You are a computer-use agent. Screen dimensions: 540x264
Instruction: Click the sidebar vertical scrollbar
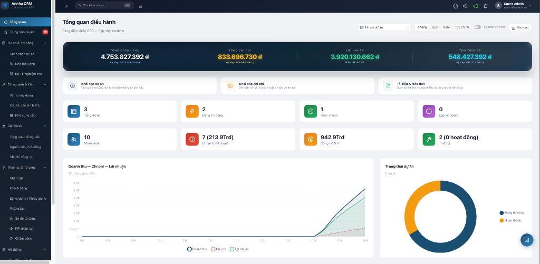click(53, 103)
